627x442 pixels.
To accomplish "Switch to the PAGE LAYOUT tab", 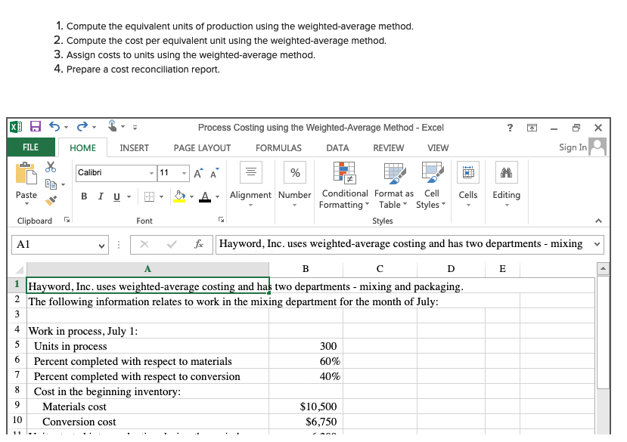I will (x=203, y=148).
